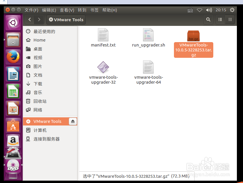Screen dimensions: 243x183
Task: Select the manifest.txt file
Action: tap(103, 38)
